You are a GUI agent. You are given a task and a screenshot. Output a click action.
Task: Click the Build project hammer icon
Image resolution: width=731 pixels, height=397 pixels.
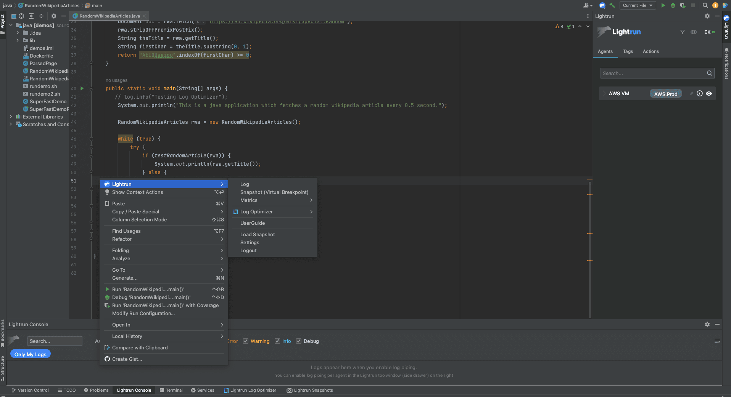pyautogui.click(x=612, y=5)
